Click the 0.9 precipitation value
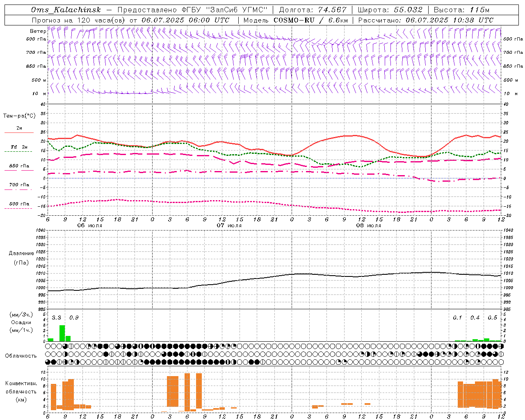This screenshot has width=525, height=420. point(74,318)
